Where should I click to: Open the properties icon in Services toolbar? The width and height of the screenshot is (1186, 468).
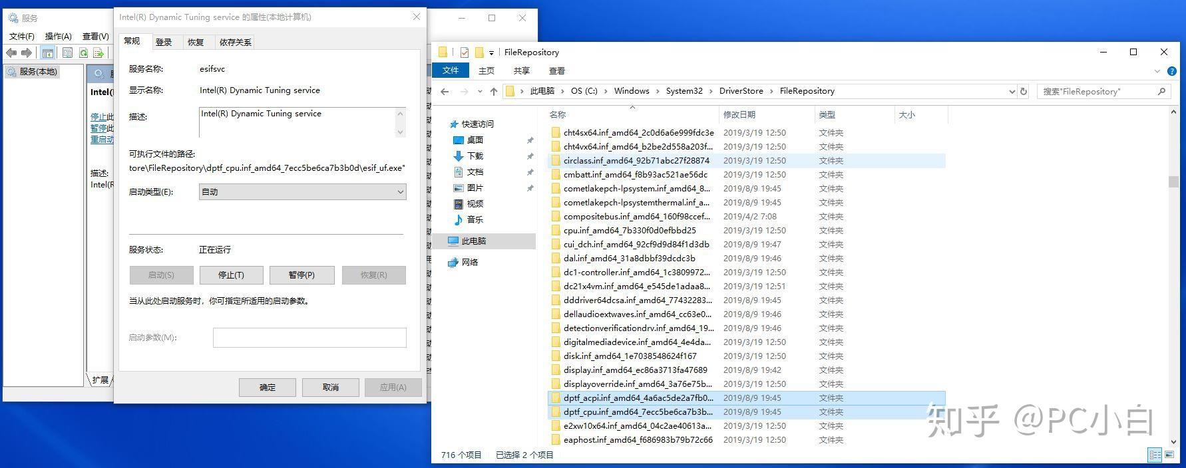[x=67, y=53]
